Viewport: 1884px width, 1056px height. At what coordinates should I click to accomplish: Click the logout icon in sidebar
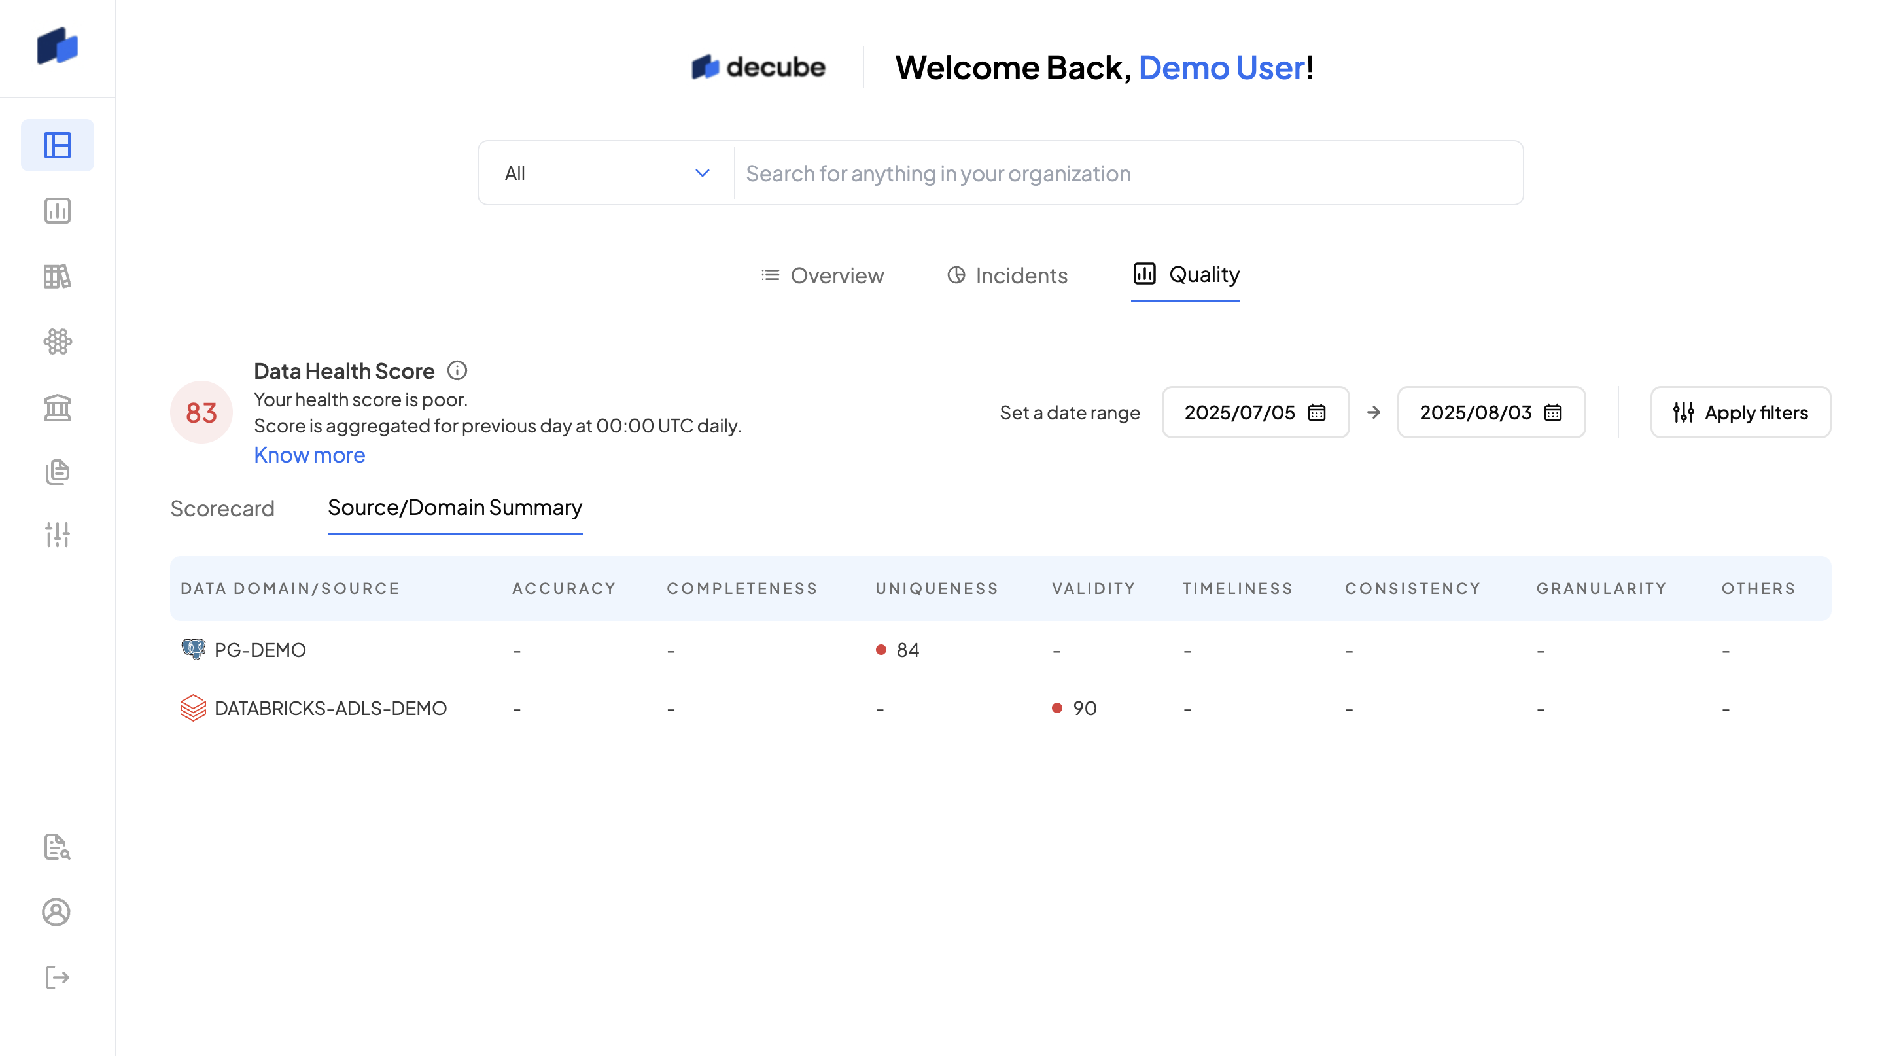57,977
